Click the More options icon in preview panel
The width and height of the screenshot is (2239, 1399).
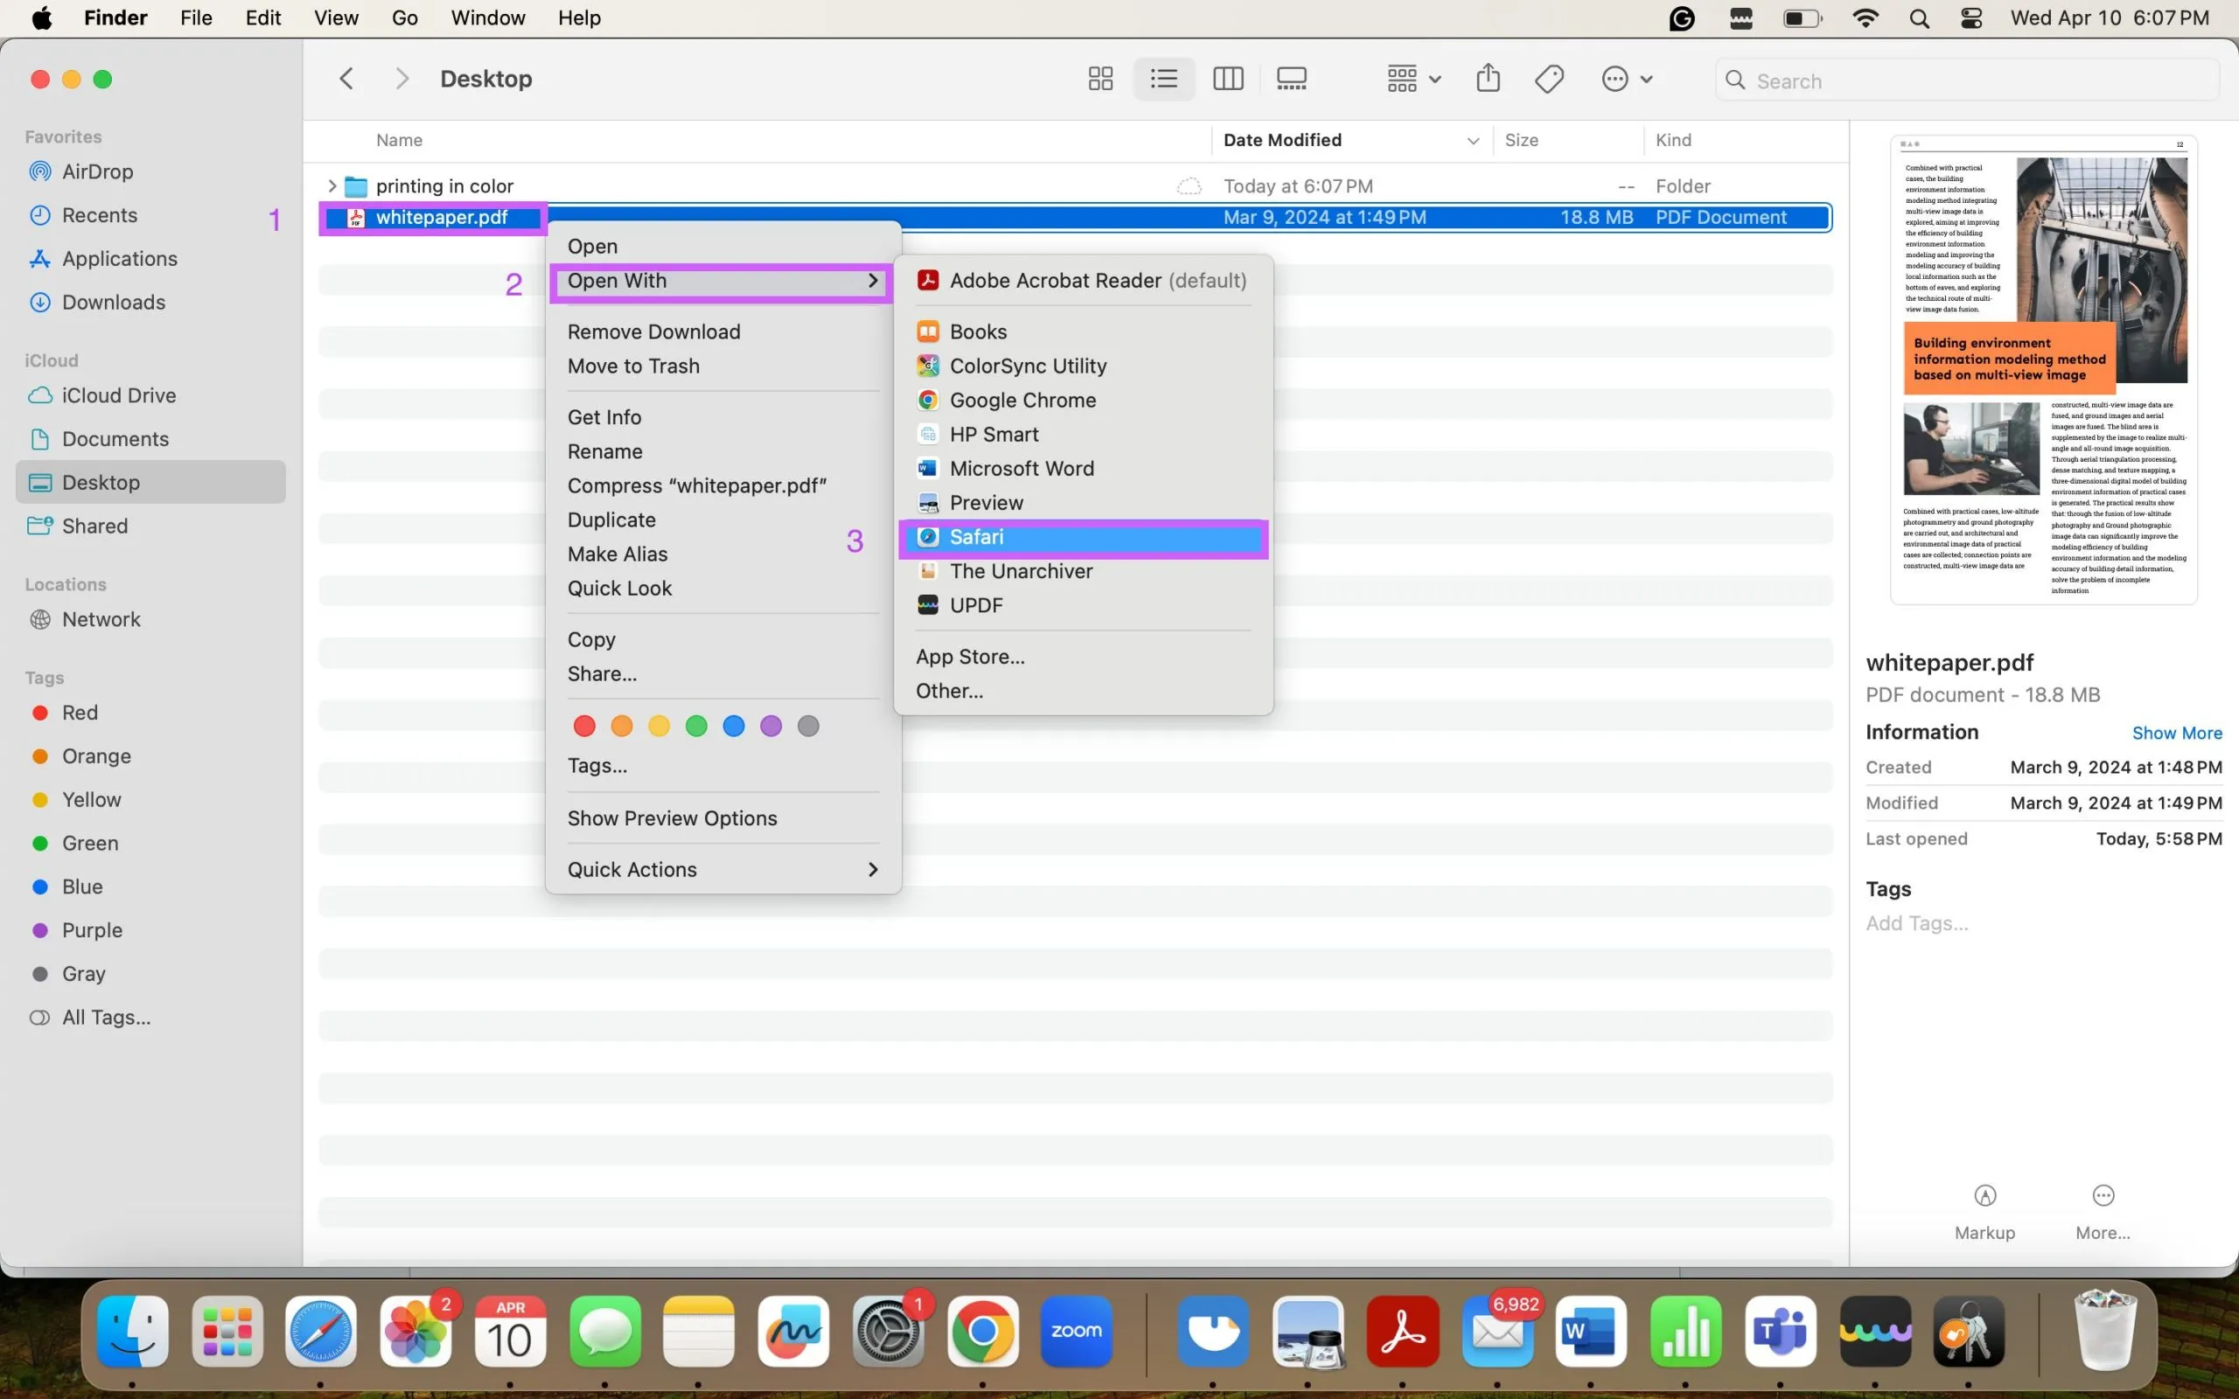(2102, 1196)
